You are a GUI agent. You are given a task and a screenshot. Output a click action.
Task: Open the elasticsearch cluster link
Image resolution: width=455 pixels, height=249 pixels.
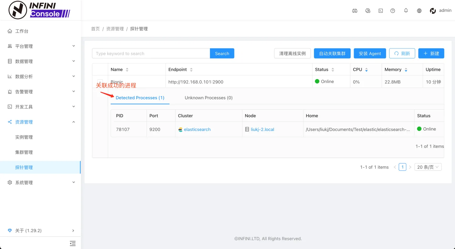[x=197, y=129]
